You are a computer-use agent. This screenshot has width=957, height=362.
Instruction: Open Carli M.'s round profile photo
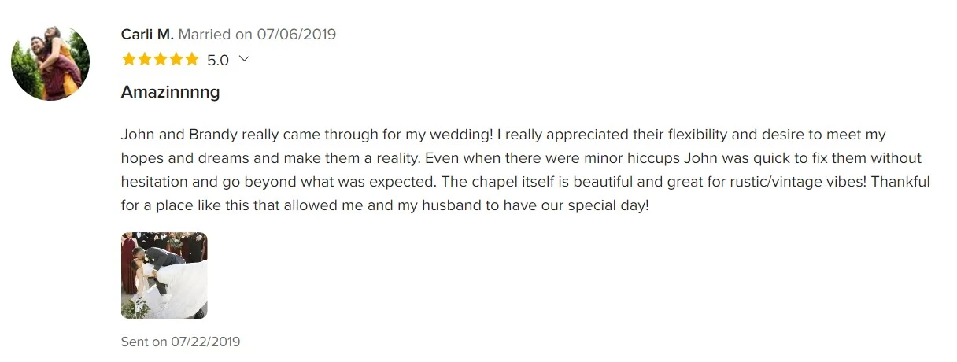pyautogui.click(x=50, y=61)
